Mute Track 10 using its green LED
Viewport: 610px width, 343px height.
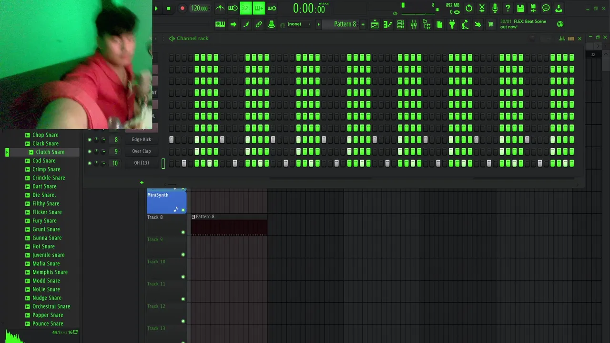(183, 277)
